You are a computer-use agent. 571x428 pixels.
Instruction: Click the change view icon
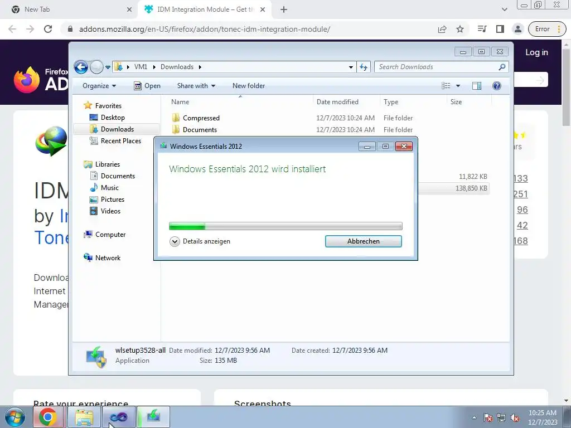click(x=446, y=86)
